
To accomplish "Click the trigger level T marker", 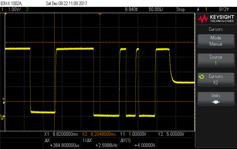I will click(3, 101).
